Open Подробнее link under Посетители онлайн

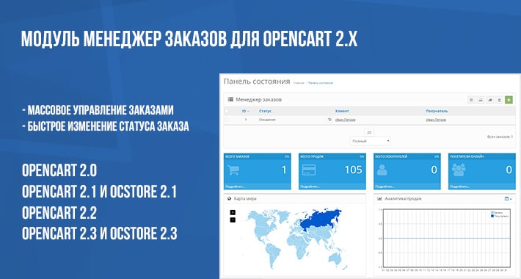point(459,186)
